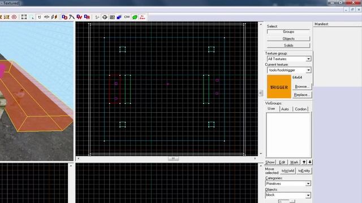Restore the inner document window
This screenshot has height=203, width=362.
tap(352, 10)
